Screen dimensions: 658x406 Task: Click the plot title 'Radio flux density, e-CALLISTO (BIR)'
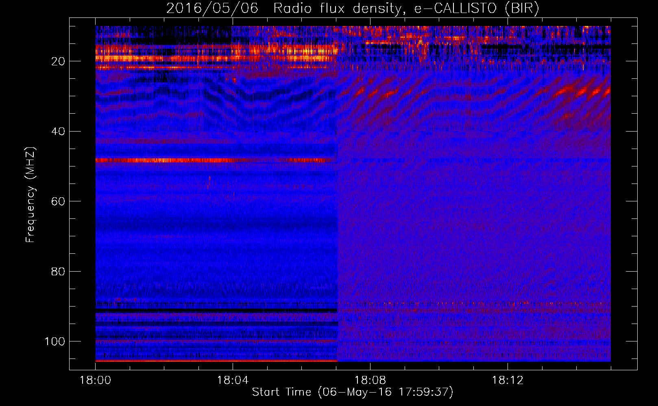coord(406,9)
